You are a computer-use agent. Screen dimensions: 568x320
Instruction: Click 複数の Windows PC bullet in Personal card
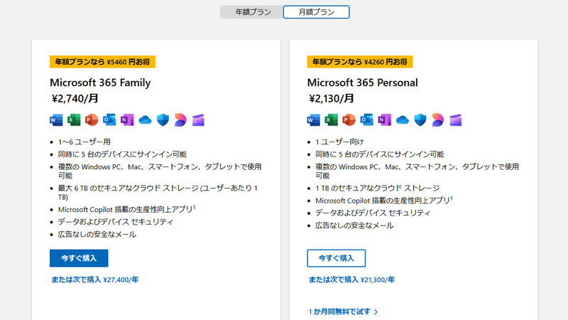(417, 171)
